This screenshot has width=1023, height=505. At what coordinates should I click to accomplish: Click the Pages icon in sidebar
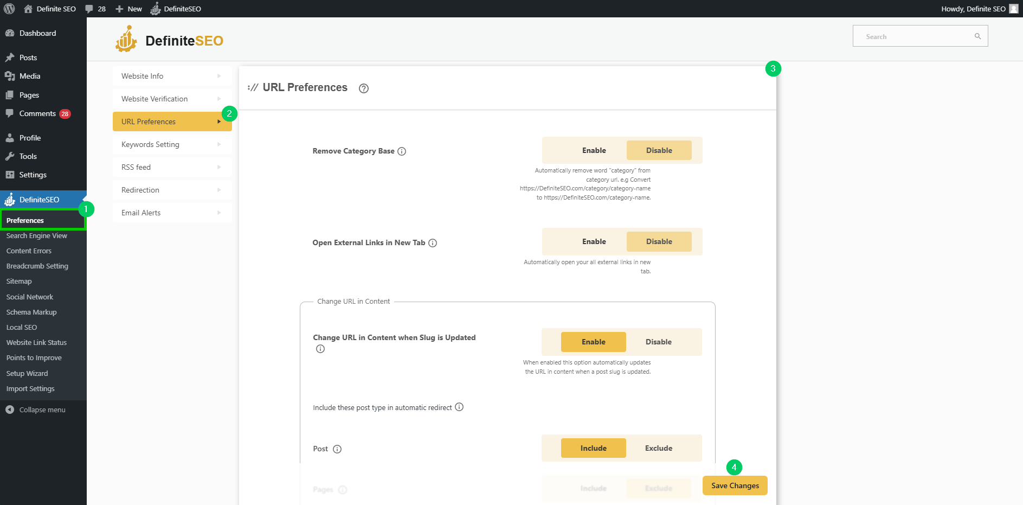[10, 95]
